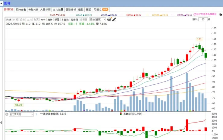Click info icon of pink zone notice
Screen dimensions: 223x140
(x=195, y=14)
